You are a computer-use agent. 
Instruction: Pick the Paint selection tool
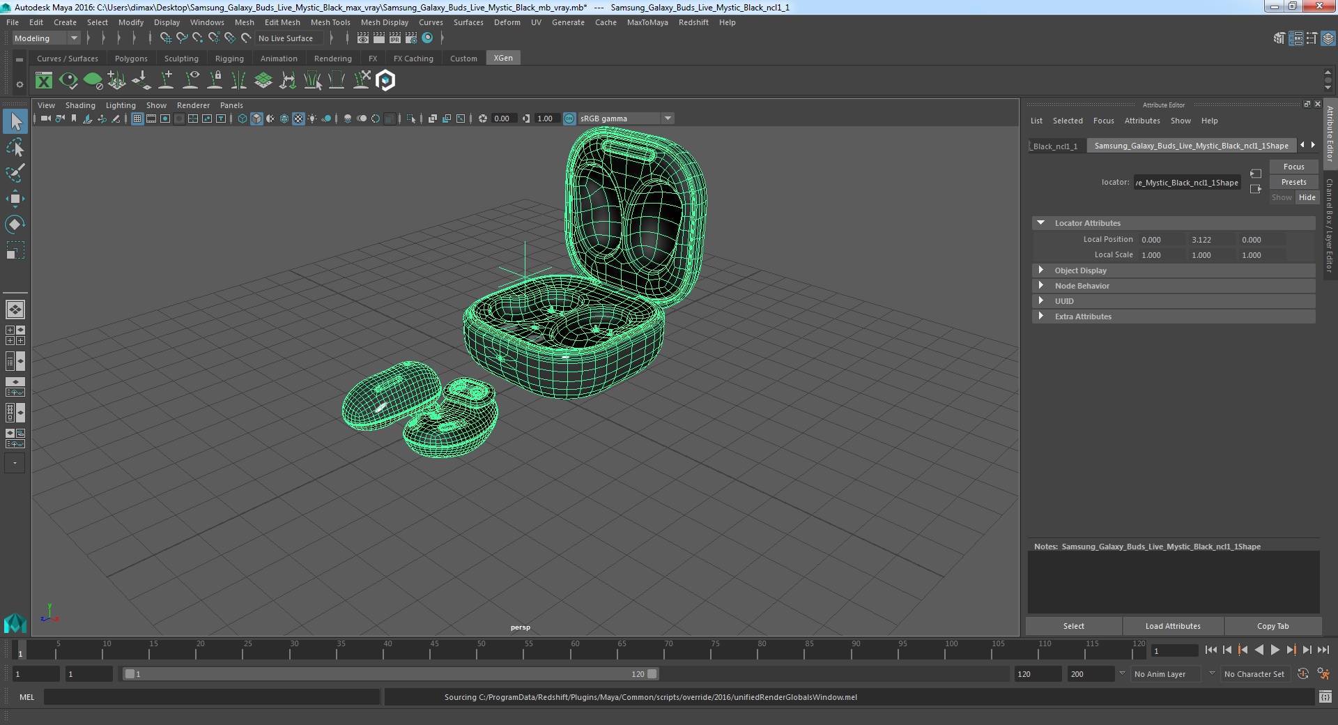[15, 173]
